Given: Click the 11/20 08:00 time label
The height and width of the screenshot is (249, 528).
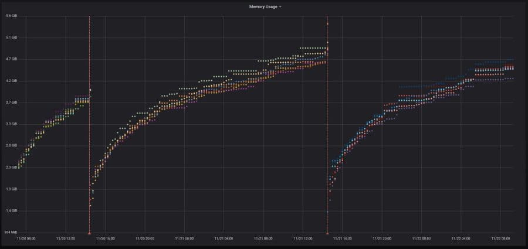Looking at the screenshot, I should 26,238.
